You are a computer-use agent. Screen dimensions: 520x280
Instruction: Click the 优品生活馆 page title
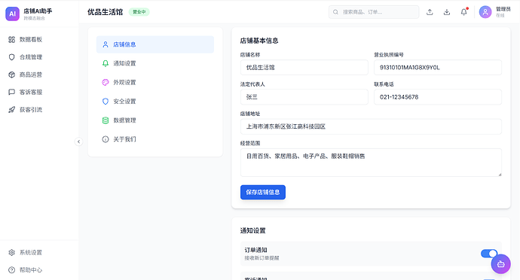(105, 12)
